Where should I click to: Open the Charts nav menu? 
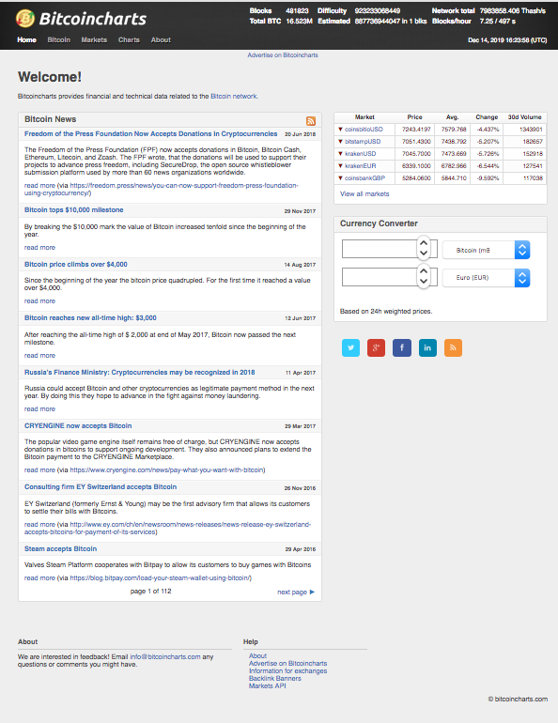(x=129, y=40)
